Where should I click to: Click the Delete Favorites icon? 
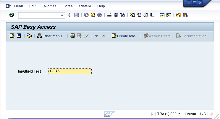point(79,36)
